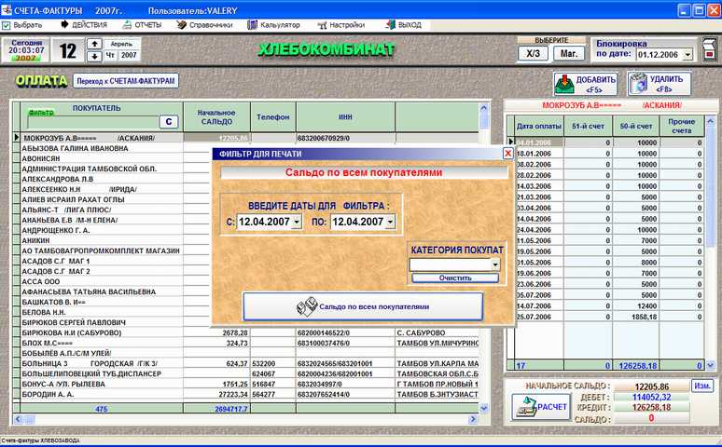Click the Изм. button beside initial balance
Screen dimensions: 722x447
click(x=701, y=386)
